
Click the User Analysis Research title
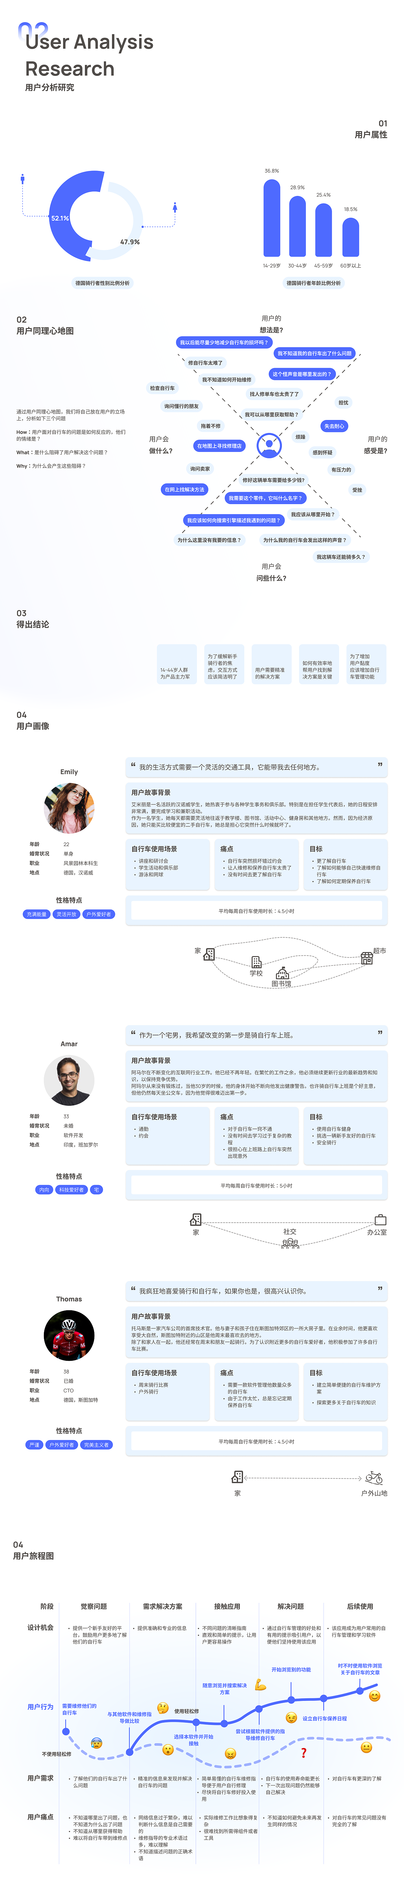(x=89, y=55)
